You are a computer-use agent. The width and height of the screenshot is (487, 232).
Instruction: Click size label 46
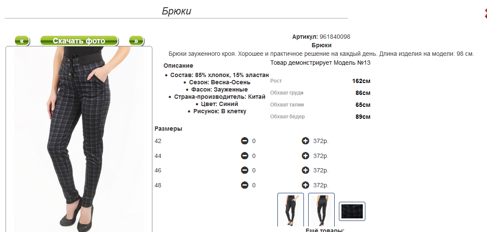click(x=158, y=170)
